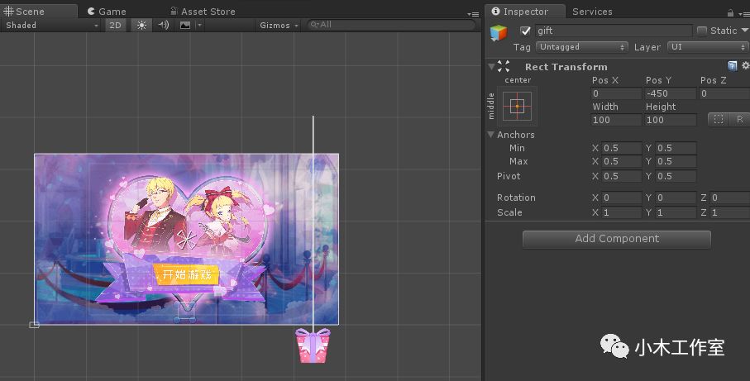The image size is (750, 381).
Task: Open the Game tab
Action: tap(107, 11)
